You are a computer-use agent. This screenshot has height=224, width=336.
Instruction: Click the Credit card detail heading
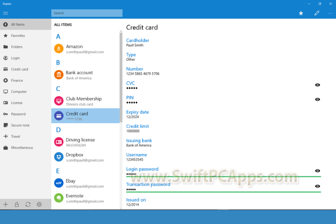click(x=142, y=28)
